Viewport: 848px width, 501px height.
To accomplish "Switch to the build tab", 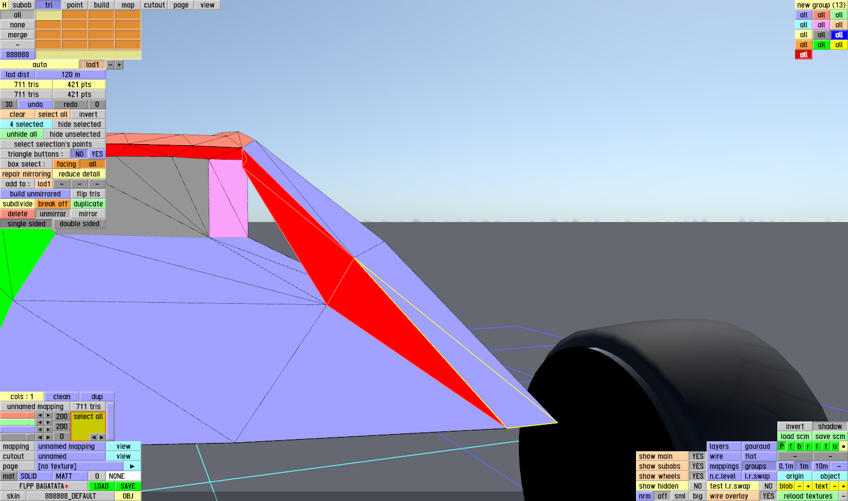I will coord(102,5).
